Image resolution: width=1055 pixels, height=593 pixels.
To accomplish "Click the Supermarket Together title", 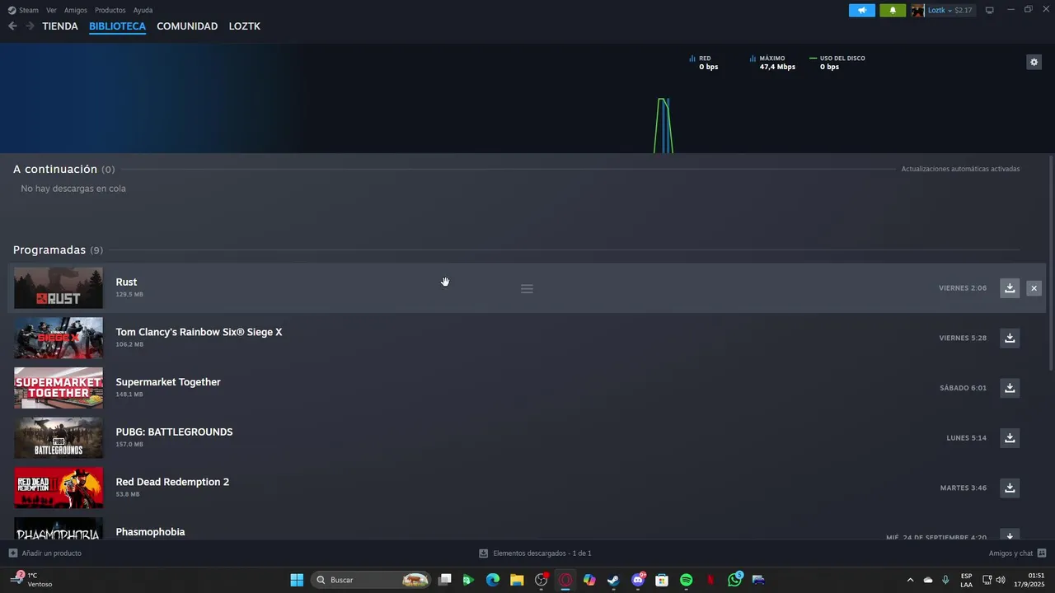I will (168, 382).
